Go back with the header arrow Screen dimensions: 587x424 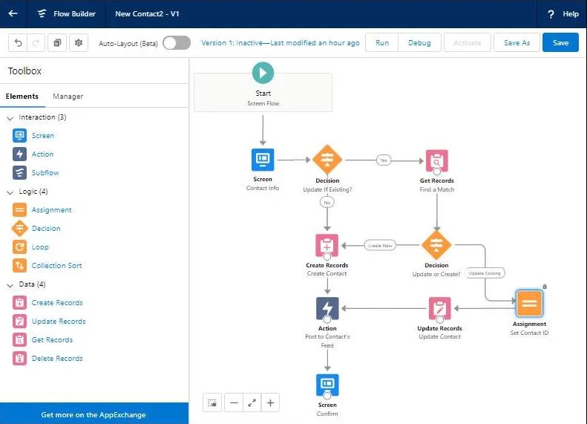coord(13,13)
